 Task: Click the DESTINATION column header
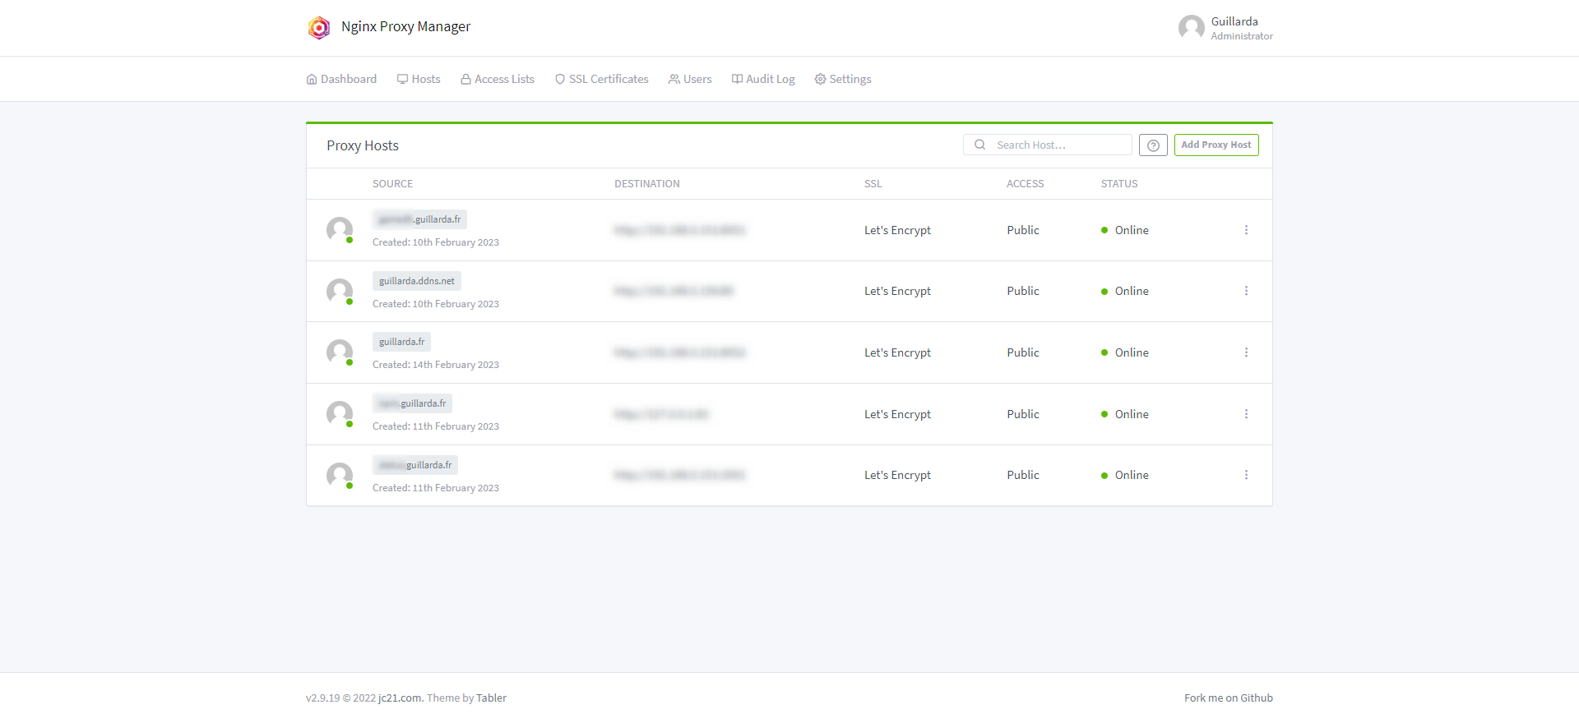[x=647, y=184]
